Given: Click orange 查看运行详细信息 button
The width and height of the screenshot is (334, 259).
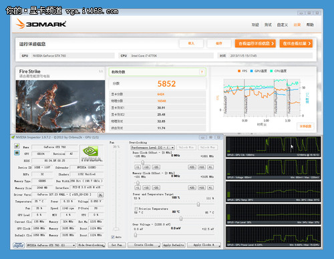Looking at the screenshot, I should click(255, 43).
